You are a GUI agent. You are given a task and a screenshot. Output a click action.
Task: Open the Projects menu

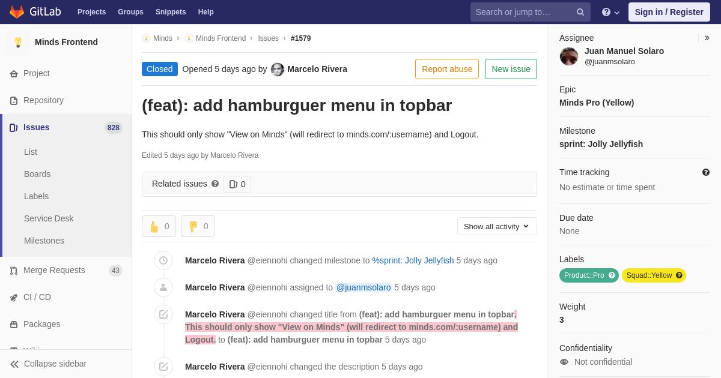coord(91,12)
